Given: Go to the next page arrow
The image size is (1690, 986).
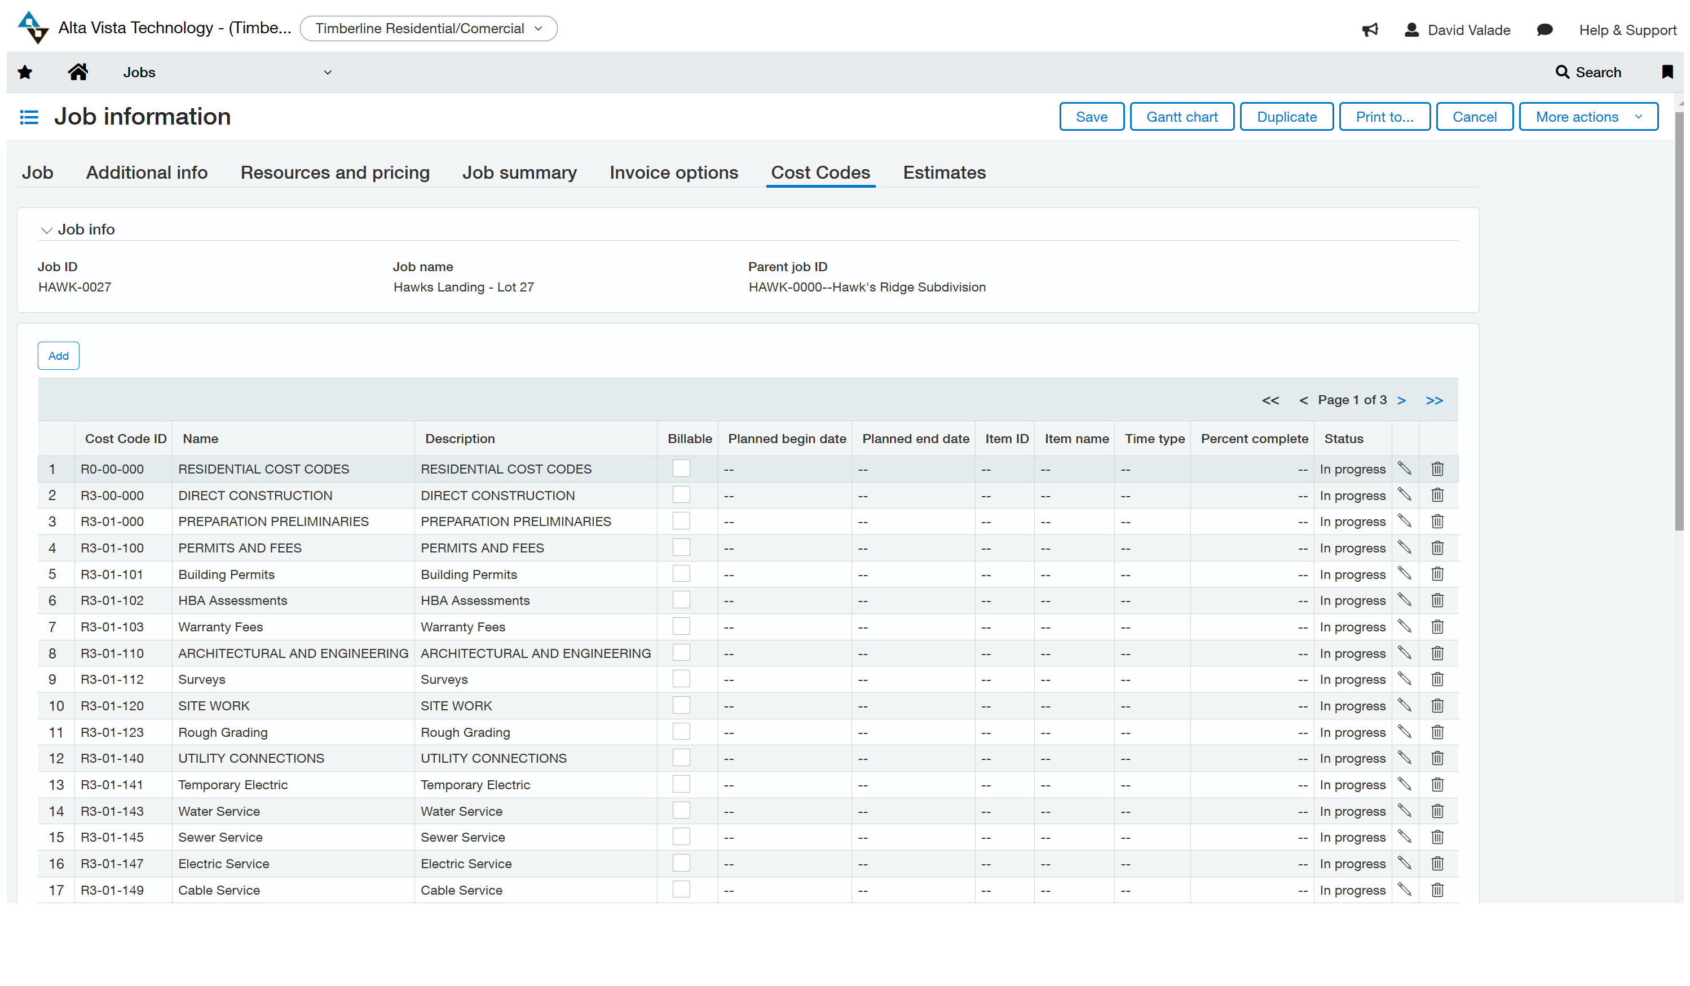Looking at the screenshot, I should (x=1401, y=400).
